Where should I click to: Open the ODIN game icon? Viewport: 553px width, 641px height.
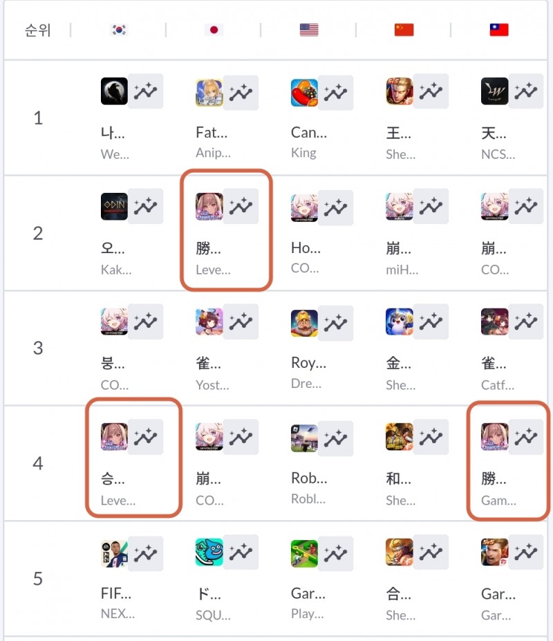pos(114,206)
